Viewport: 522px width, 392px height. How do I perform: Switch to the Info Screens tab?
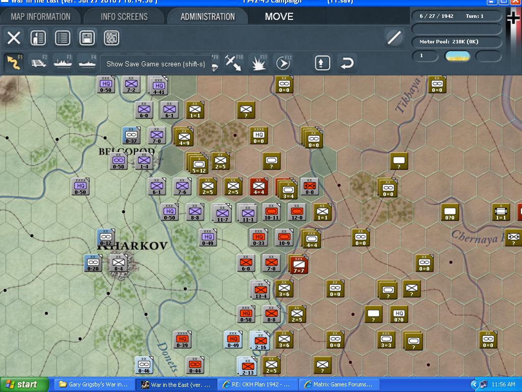[124, 17]
